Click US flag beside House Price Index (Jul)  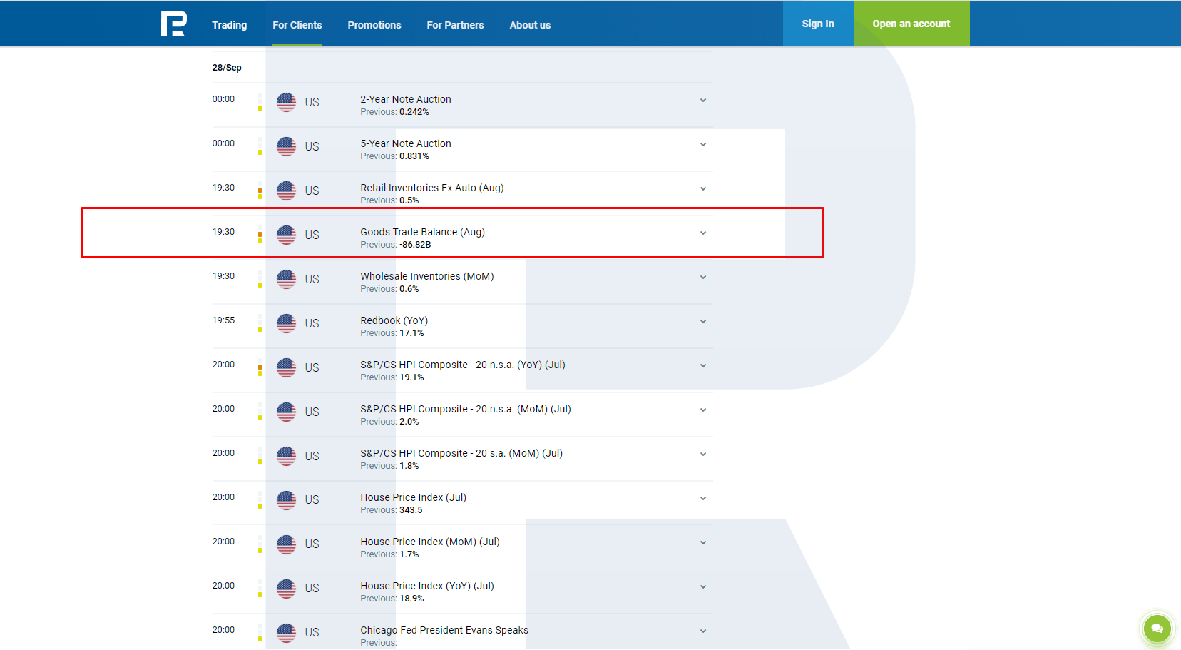286,500
